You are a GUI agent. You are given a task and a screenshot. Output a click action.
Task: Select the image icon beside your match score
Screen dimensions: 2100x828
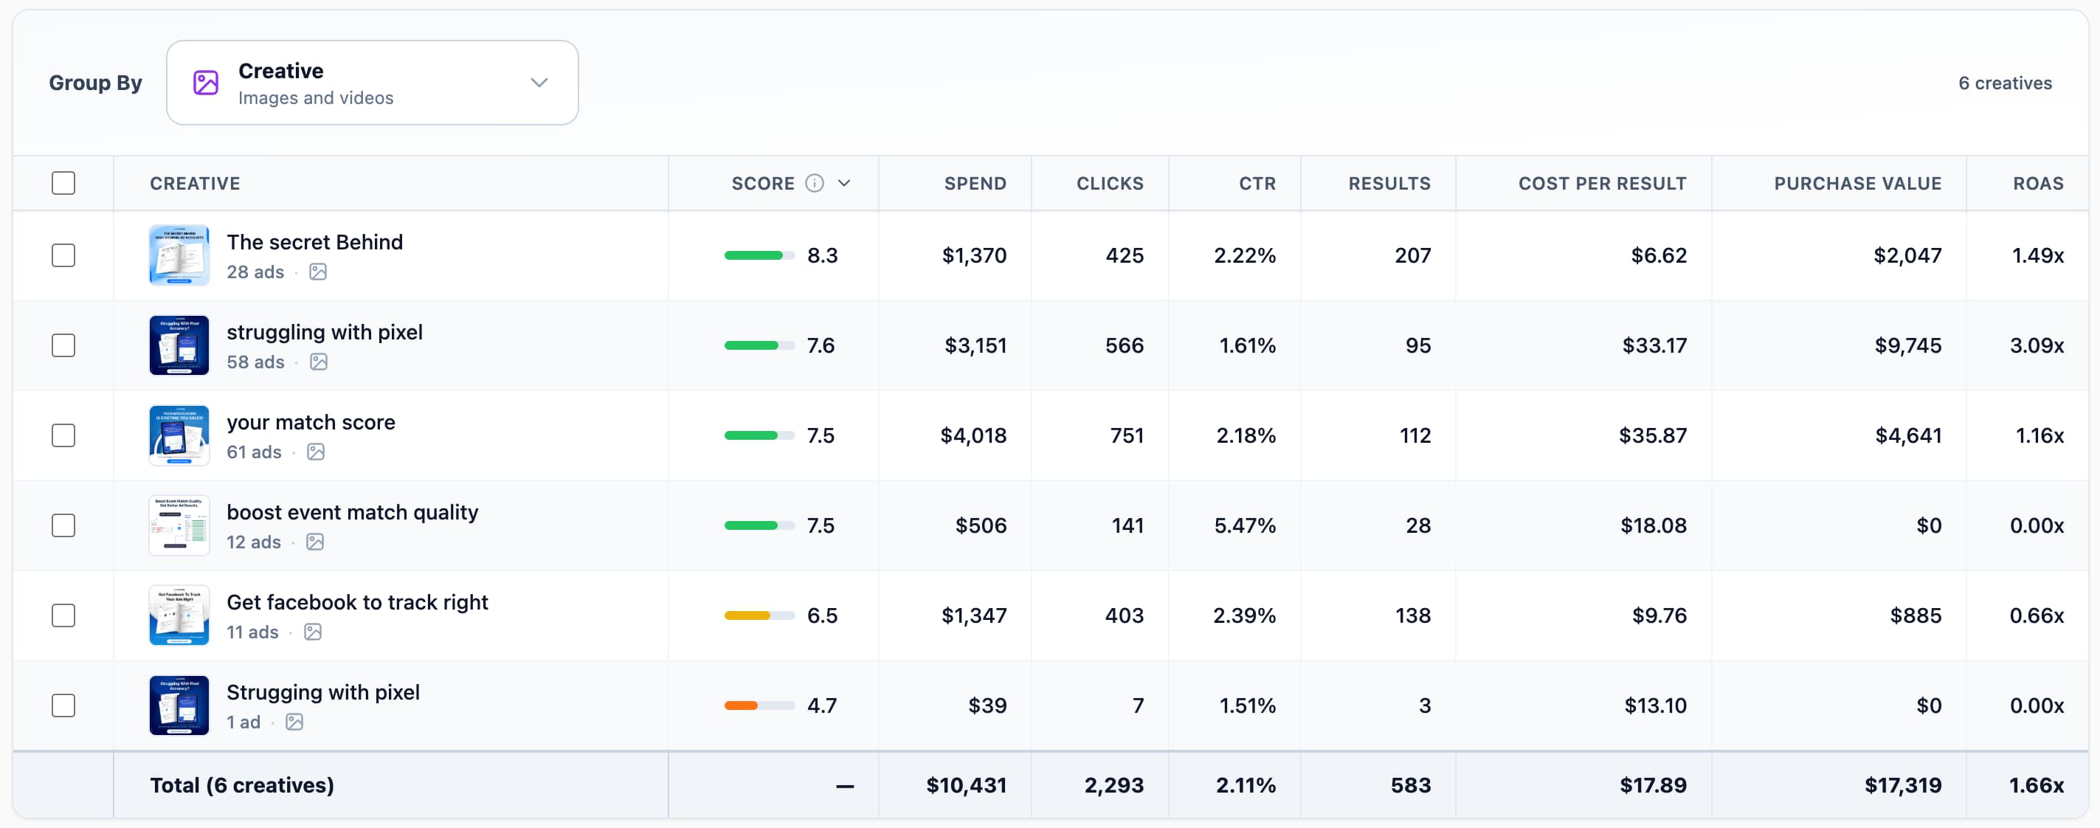point(317,452)
